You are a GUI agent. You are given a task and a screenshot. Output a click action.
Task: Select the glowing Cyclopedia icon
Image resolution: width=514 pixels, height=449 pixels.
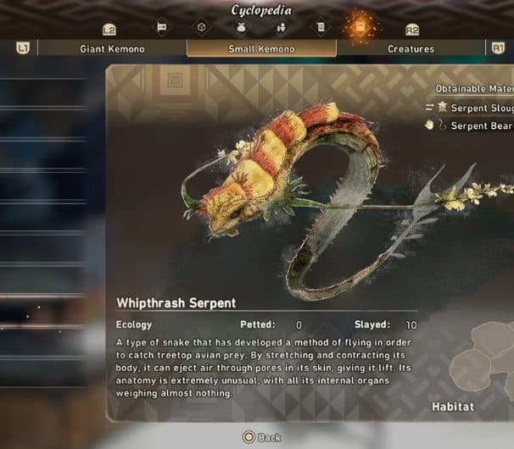360,27
